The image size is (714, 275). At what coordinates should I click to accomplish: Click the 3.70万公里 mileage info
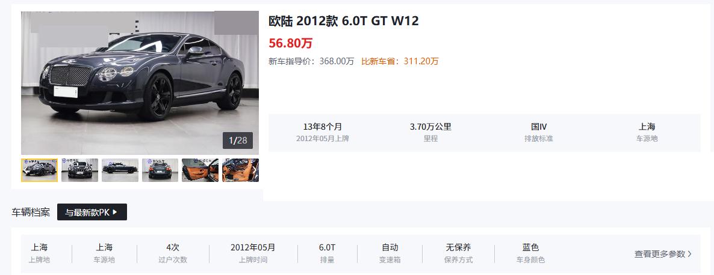[x=430, y=132]
